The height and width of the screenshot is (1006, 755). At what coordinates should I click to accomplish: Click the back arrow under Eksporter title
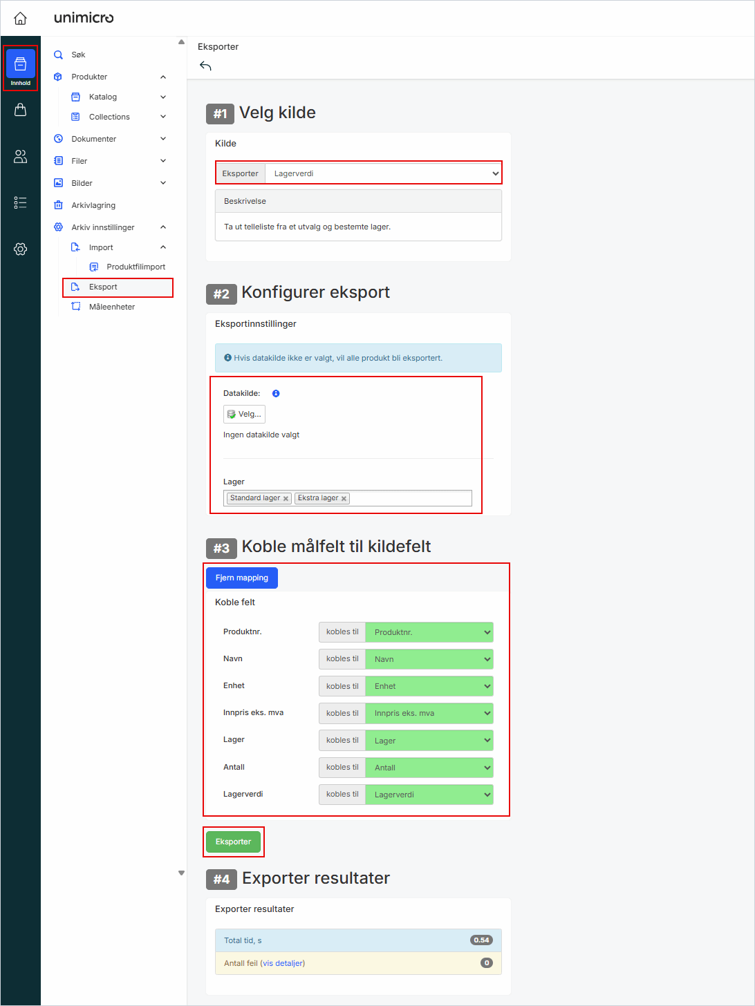[205, 66]
